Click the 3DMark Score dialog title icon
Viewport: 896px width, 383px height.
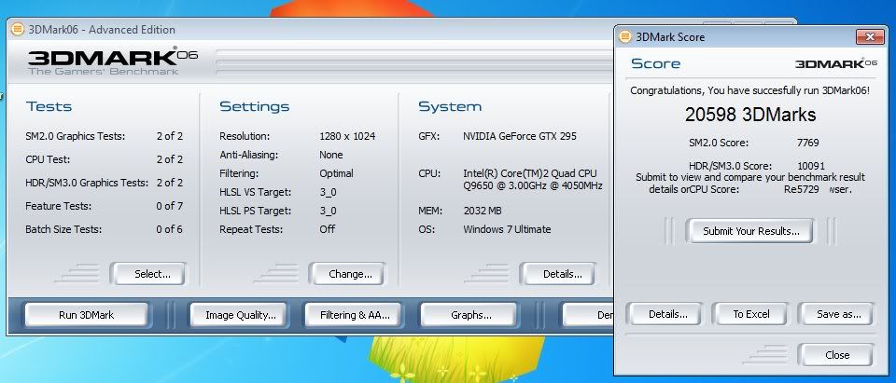pyautogui.click(x=625, y=37)
